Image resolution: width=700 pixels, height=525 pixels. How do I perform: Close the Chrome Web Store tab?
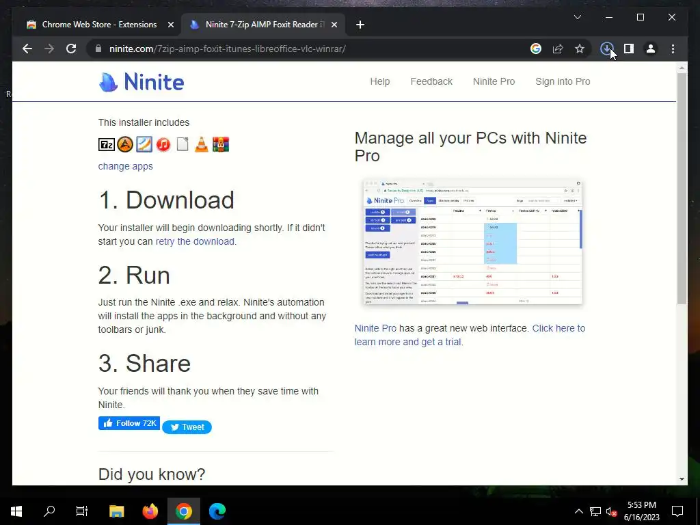(170, 25)
